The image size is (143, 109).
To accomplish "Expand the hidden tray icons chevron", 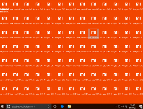I will click(116, 106).
